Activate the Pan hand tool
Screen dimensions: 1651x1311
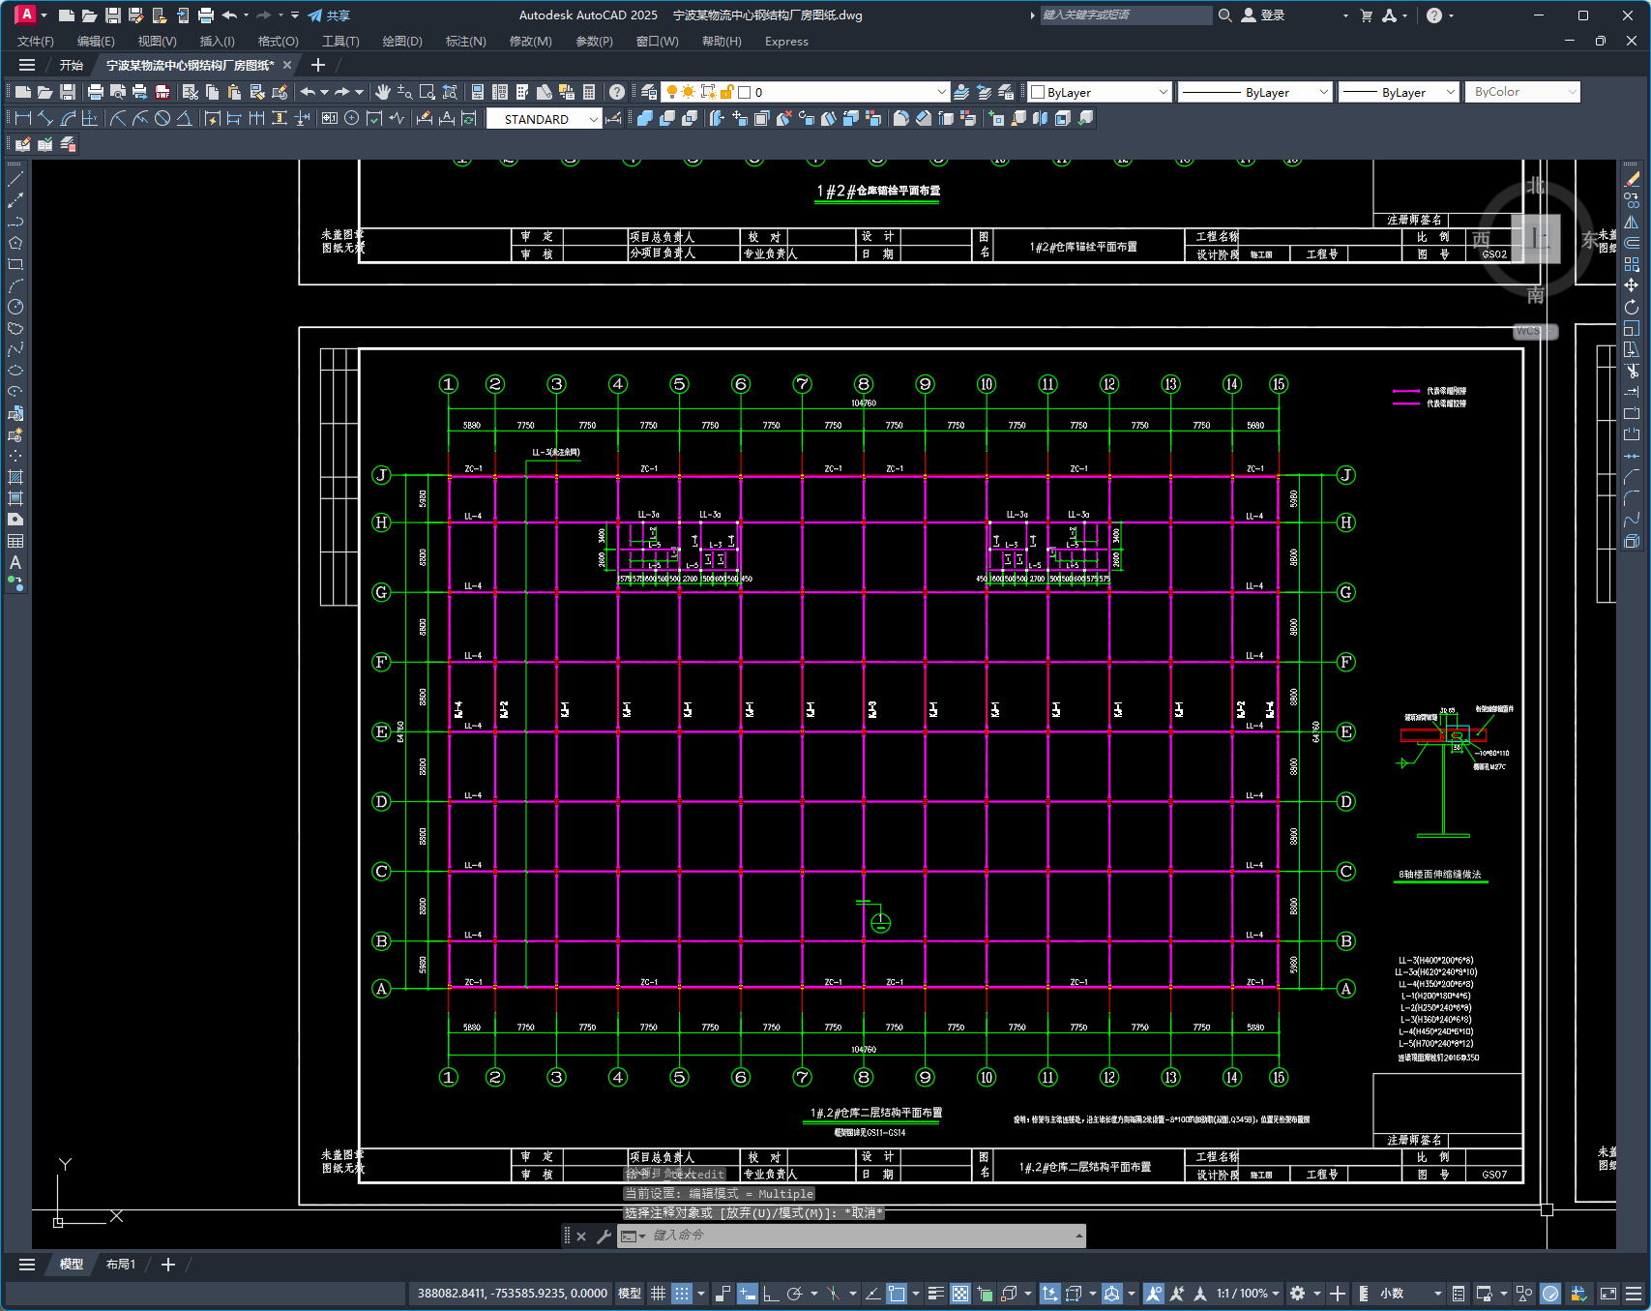point(383,92)
